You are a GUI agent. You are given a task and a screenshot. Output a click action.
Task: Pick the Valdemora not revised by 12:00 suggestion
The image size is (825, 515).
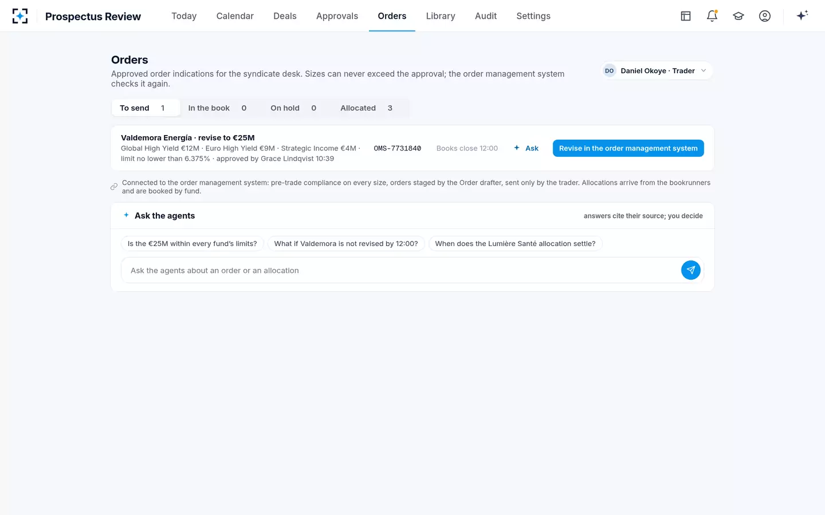(x=346, y=244)
